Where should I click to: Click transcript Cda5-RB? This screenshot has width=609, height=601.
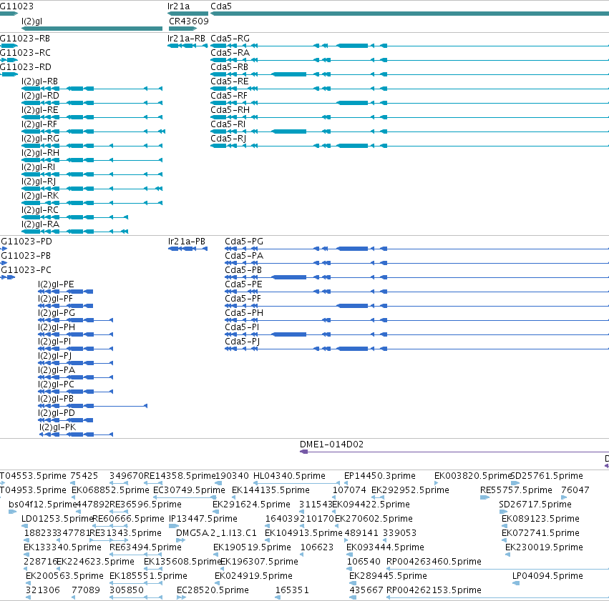410,74
